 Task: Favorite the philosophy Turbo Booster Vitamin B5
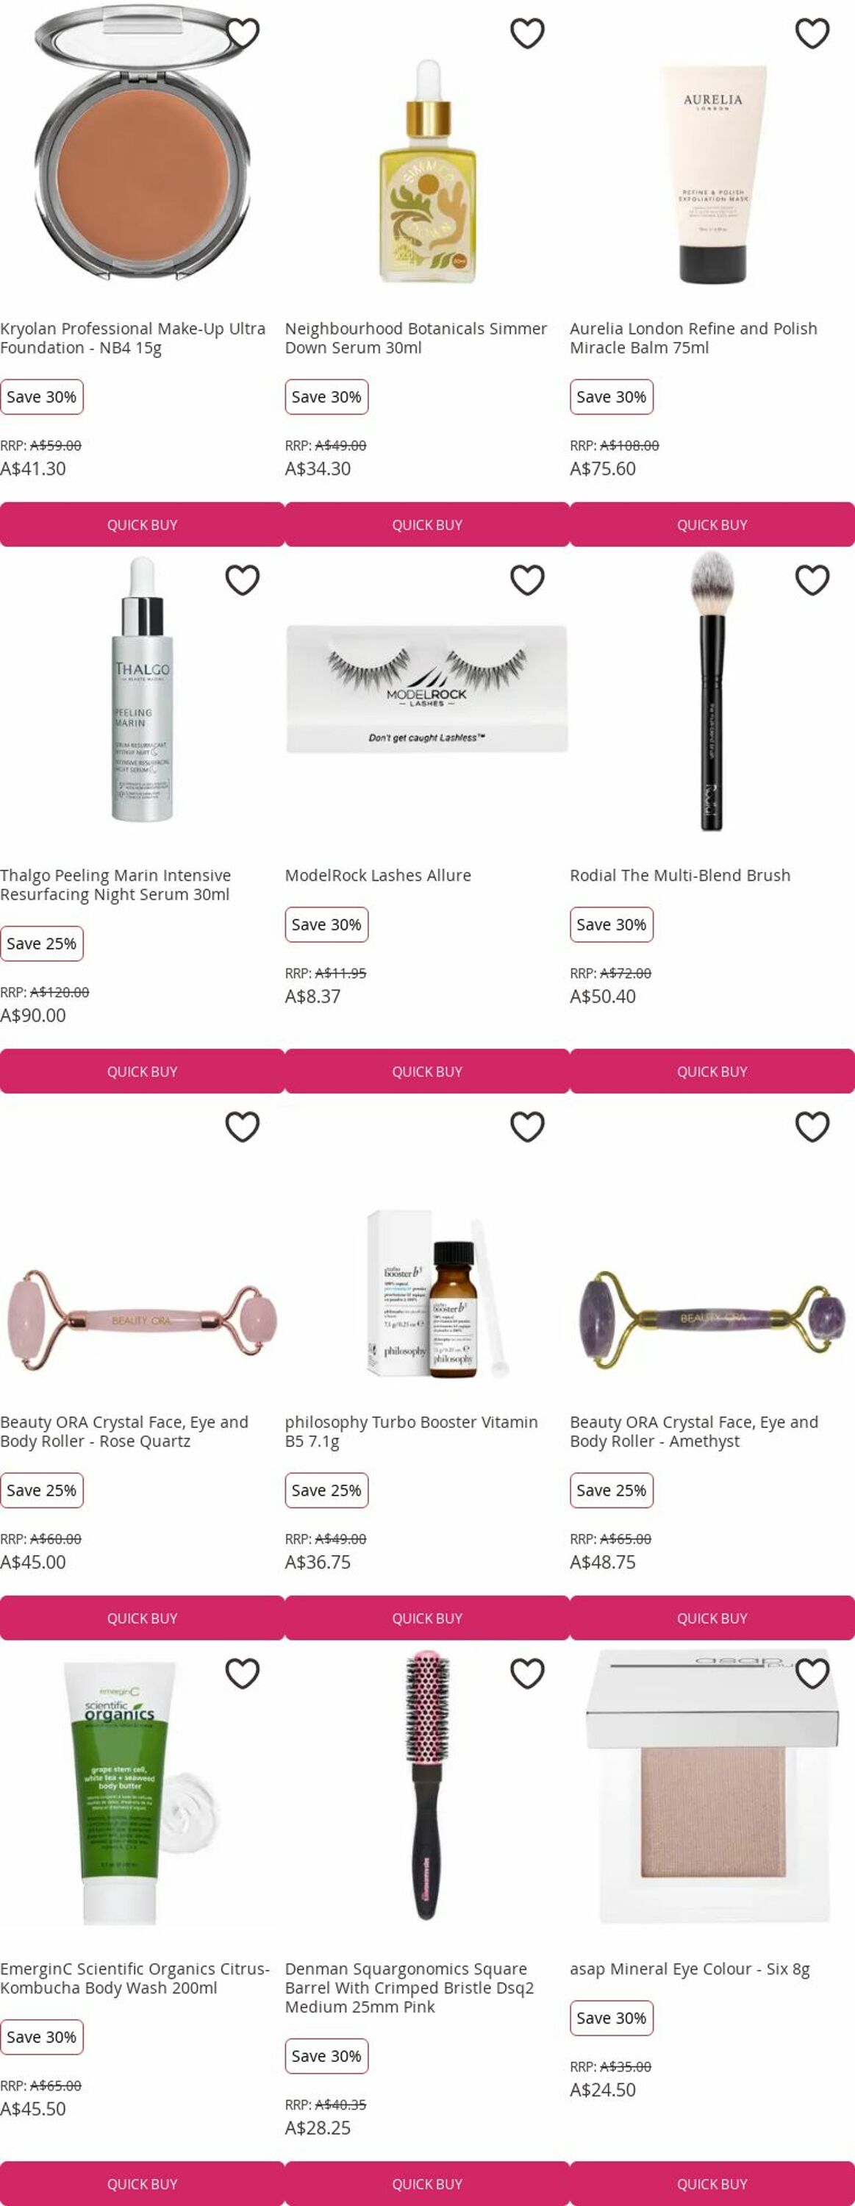[x=527, y=1126]
